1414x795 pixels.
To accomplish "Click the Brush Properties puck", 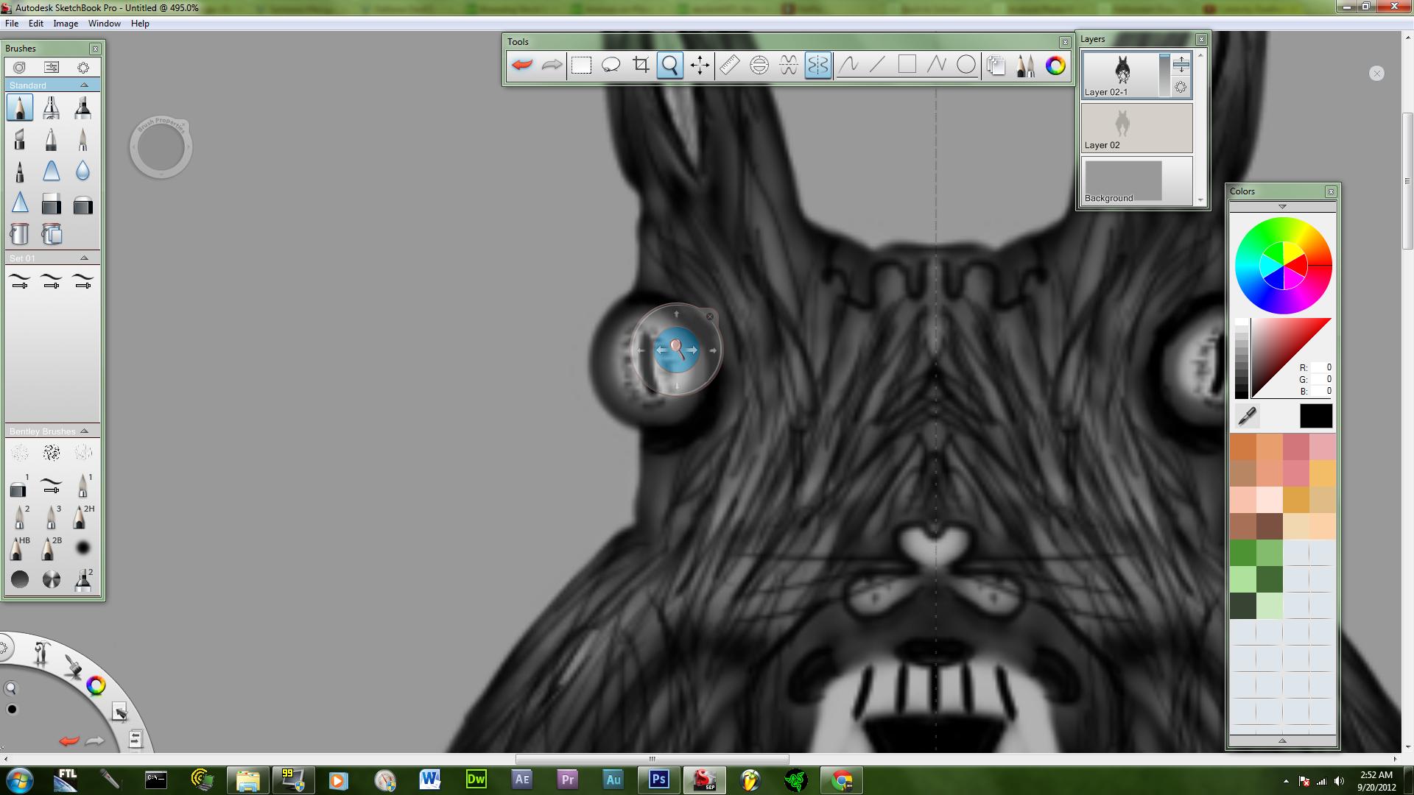I will click(161, 148).
